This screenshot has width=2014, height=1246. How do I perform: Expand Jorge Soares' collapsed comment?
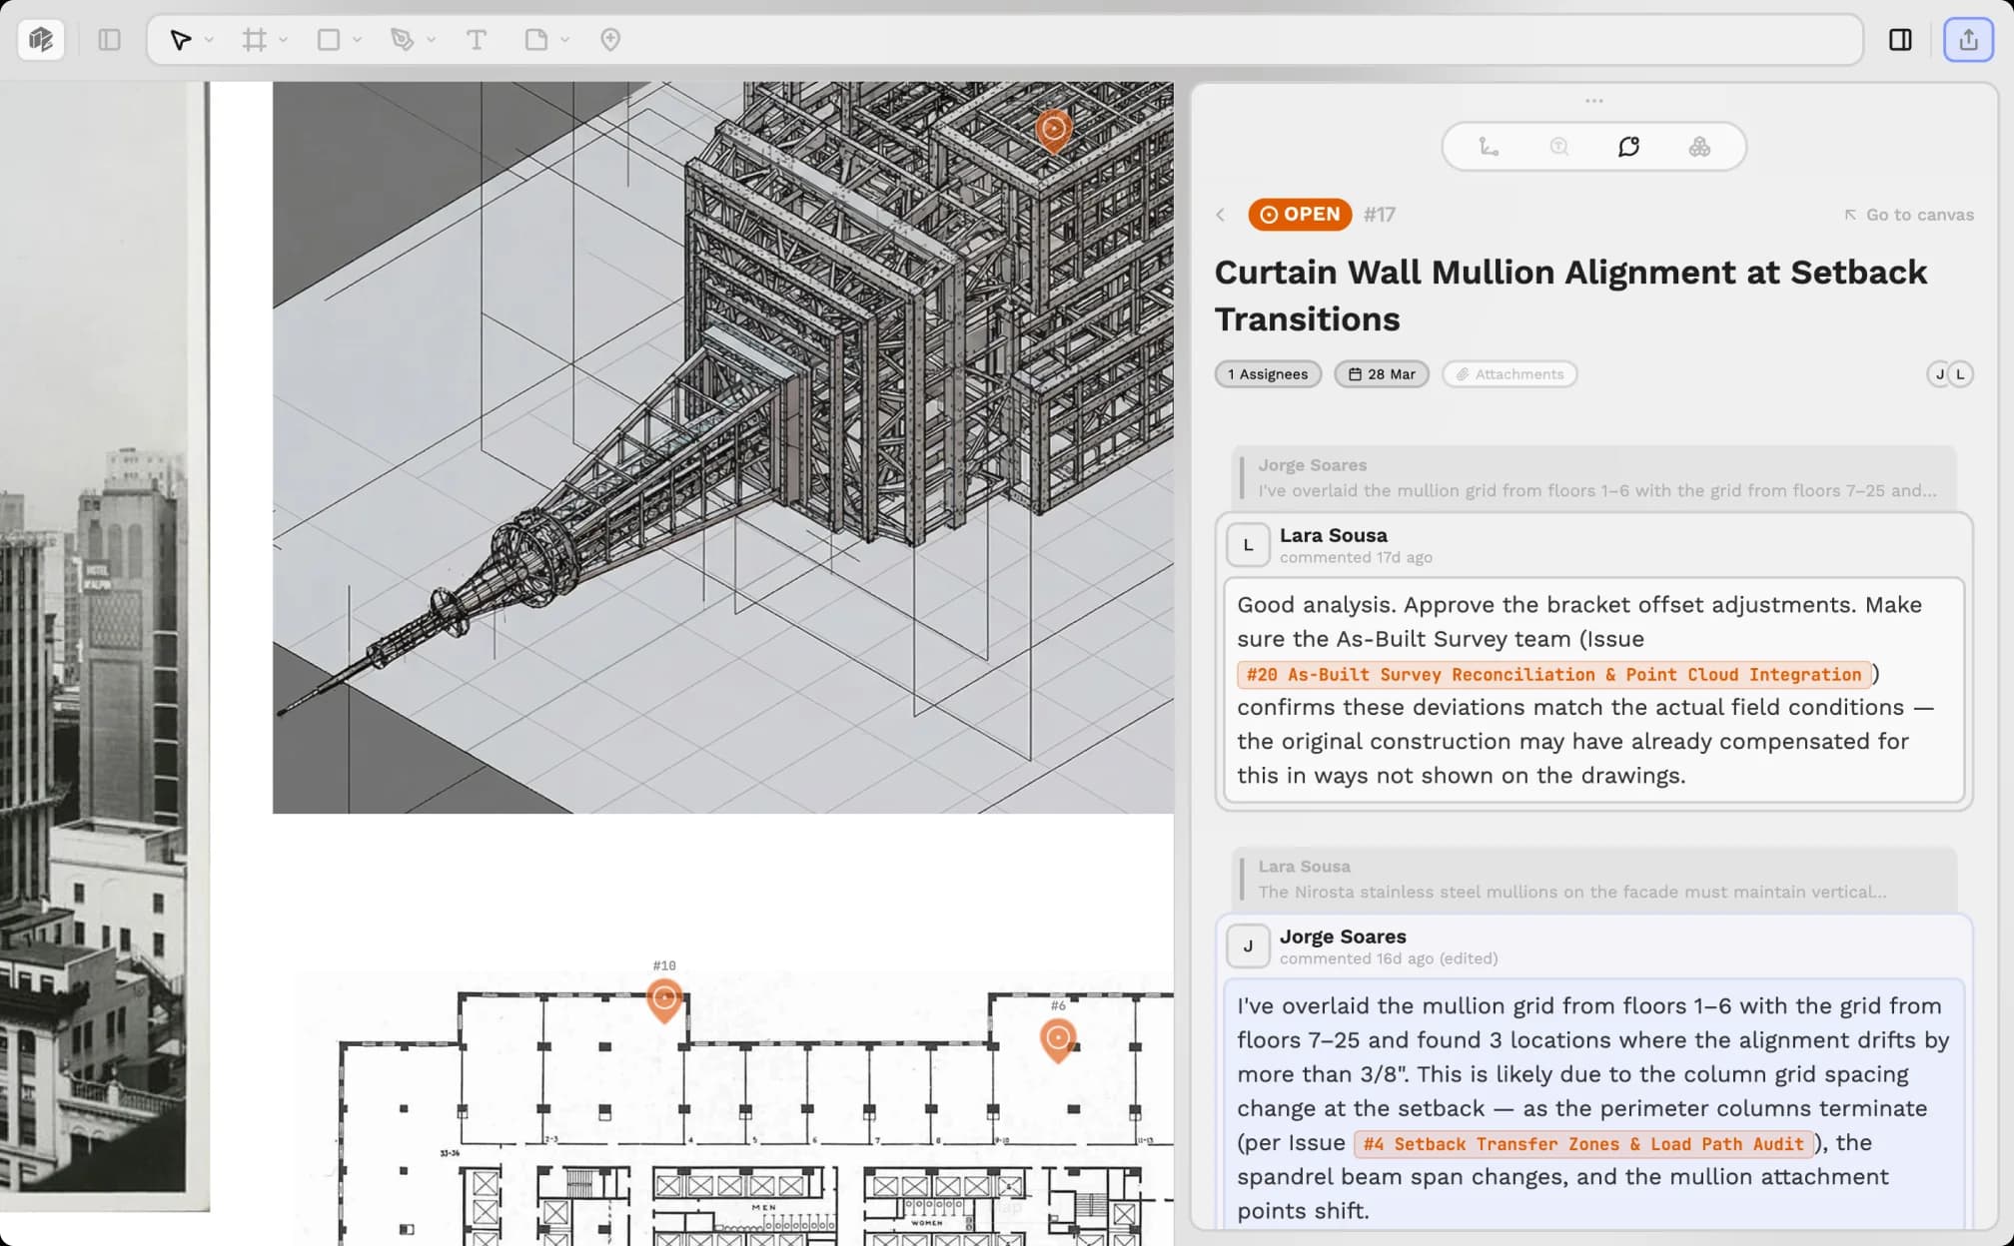1593,477
